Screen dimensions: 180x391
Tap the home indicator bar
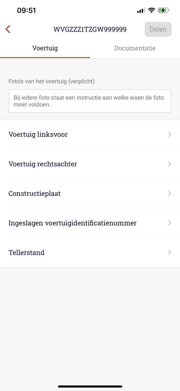point(90,386)
